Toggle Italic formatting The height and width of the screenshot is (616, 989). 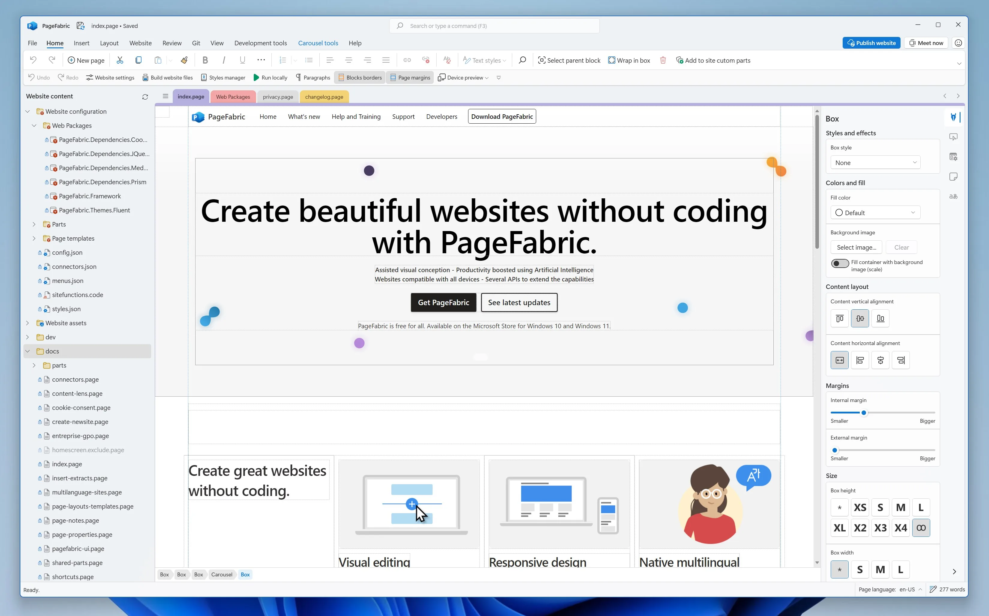coord(223,60)
